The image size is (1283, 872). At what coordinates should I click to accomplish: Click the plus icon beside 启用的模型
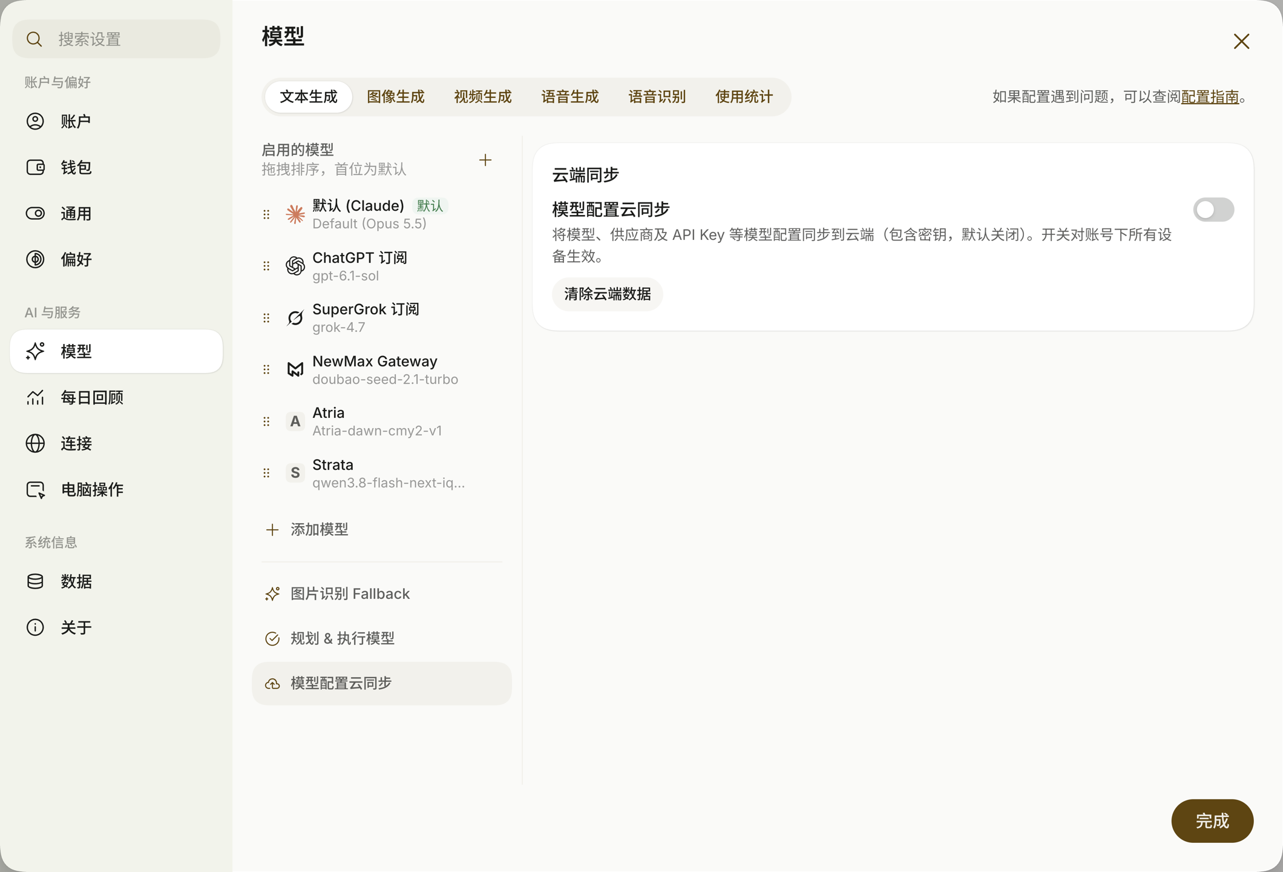pyautogui.click(x=485, y=160)
